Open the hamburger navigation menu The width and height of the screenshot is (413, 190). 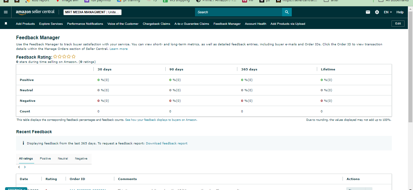click(x=6, y=12)
